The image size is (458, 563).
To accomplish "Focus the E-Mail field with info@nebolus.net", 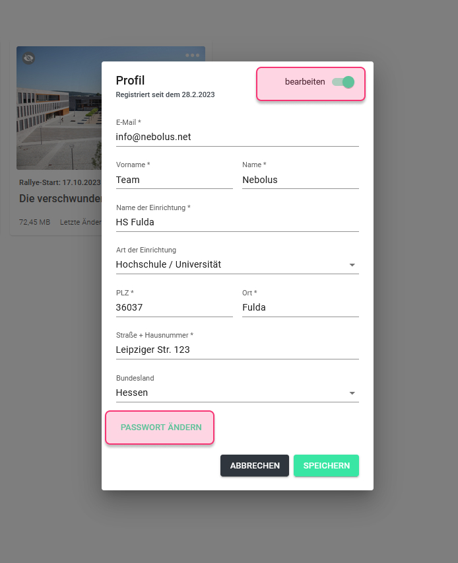I will (x=237, y=137).
